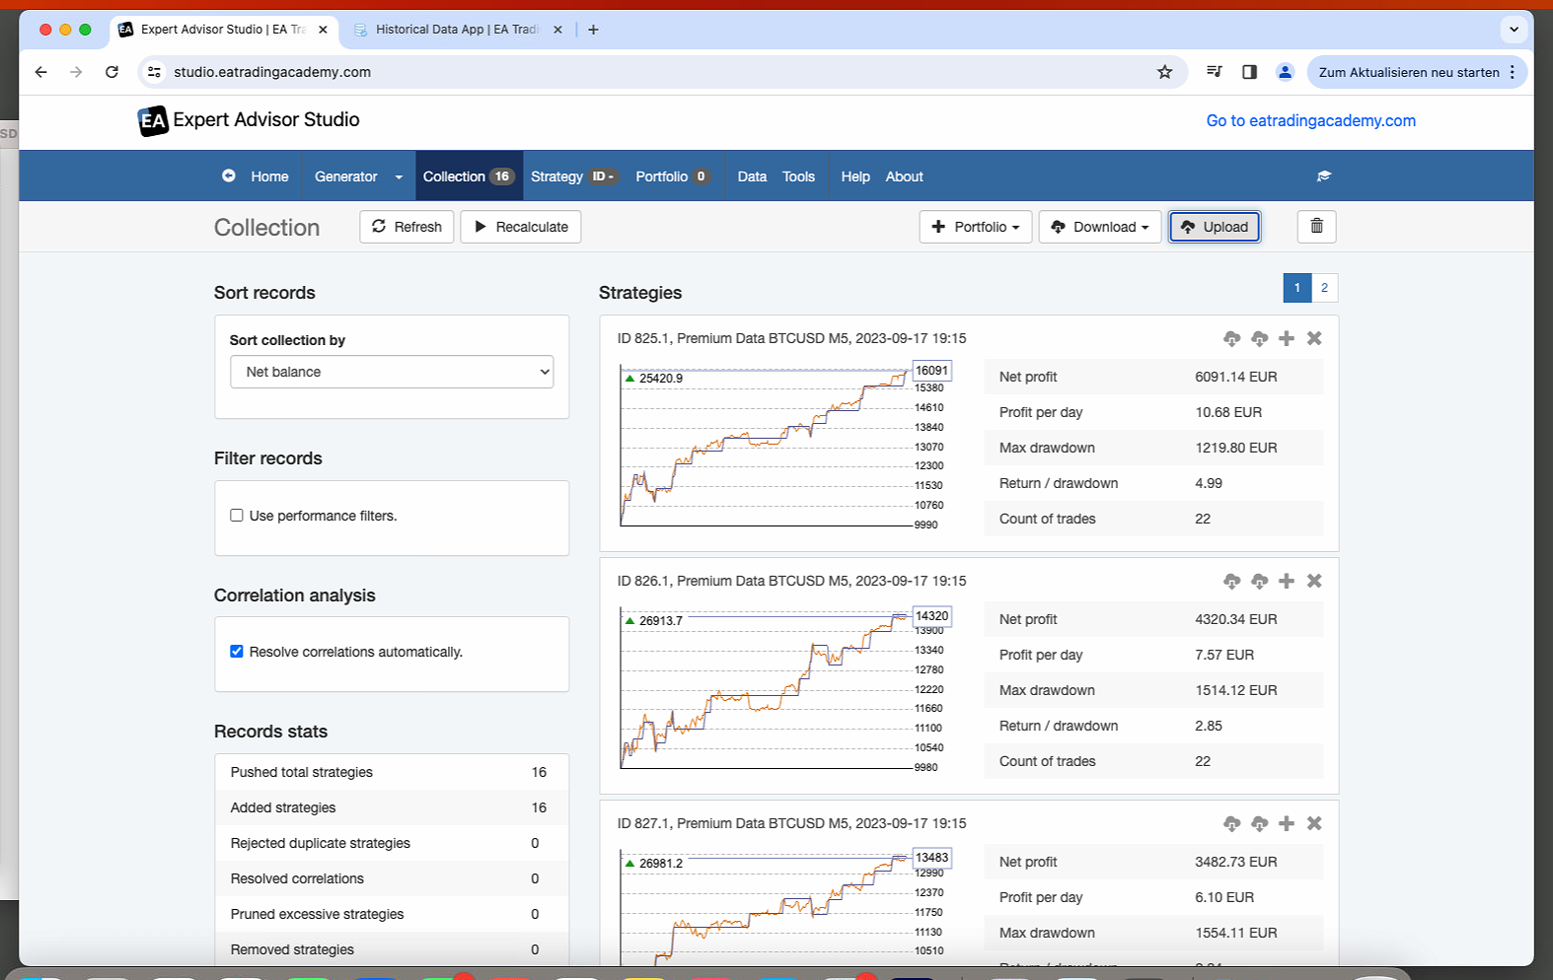This screenshot has width=1553, height=980.
Task: Click the Max drawdown value 1514.12 EUR
Action: pyautogui.click(x=1236, y=690)
